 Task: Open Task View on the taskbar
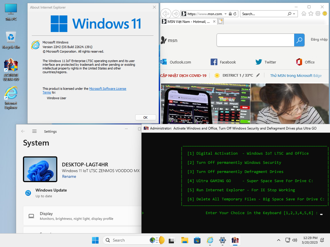pyautogui.click(x=172, y=240)
